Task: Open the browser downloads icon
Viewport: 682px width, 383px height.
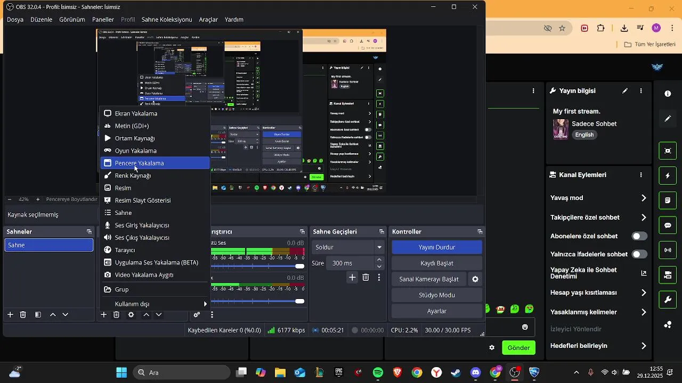Action: (624, 28)
